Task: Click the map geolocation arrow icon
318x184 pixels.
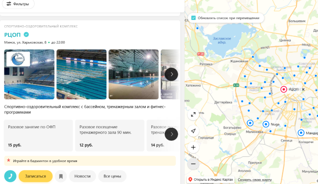Action: pos(193,131)
